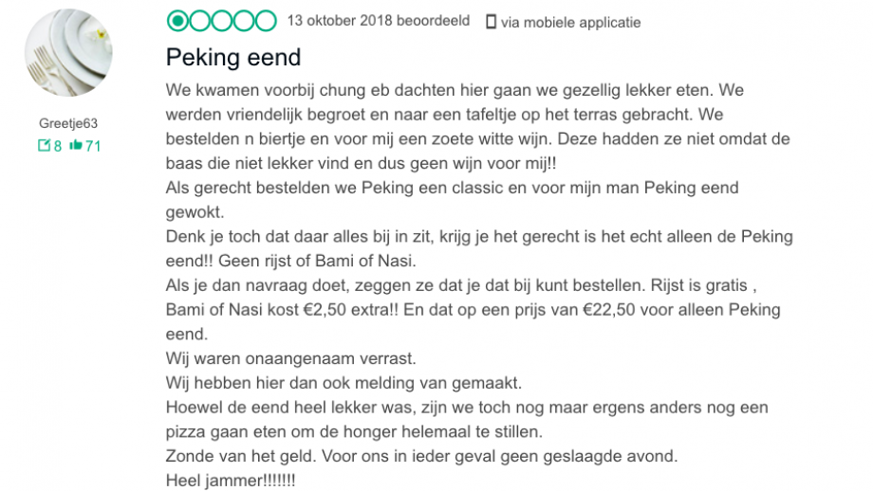Click the fifth rating bubble
This screenshot has width=873, height=491.
266,21
